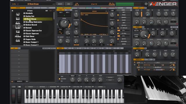Select the BIN editor mode radio
This screenshot has width=186, height=104.
coord(60,81)
